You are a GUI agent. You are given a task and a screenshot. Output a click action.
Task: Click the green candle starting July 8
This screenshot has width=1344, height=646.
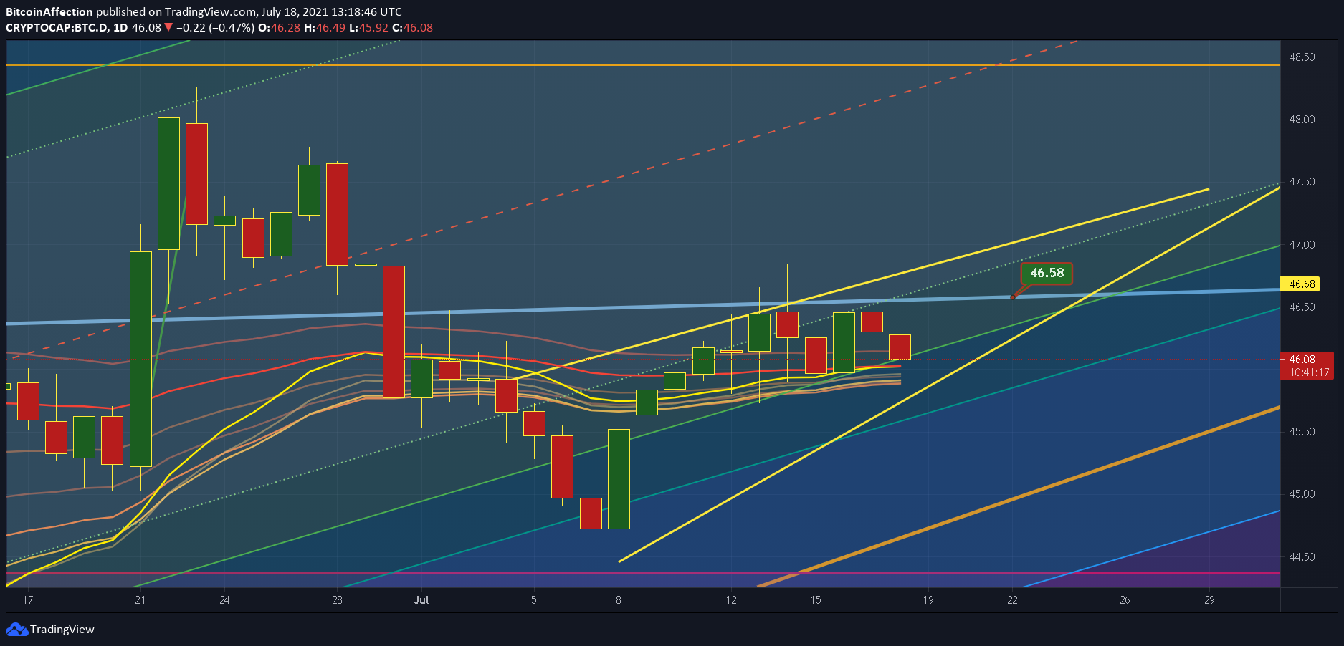click(x=619, y=479)
